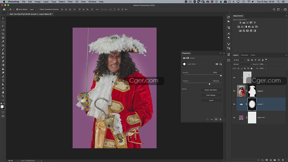Select the Eraser tool
Screen dimensions: 288x162
(x=3, y=61)
